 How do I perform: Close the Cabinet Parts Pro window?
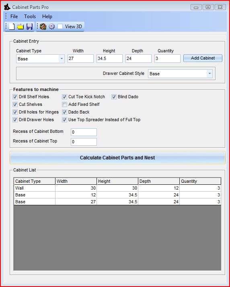pos(220,7)
